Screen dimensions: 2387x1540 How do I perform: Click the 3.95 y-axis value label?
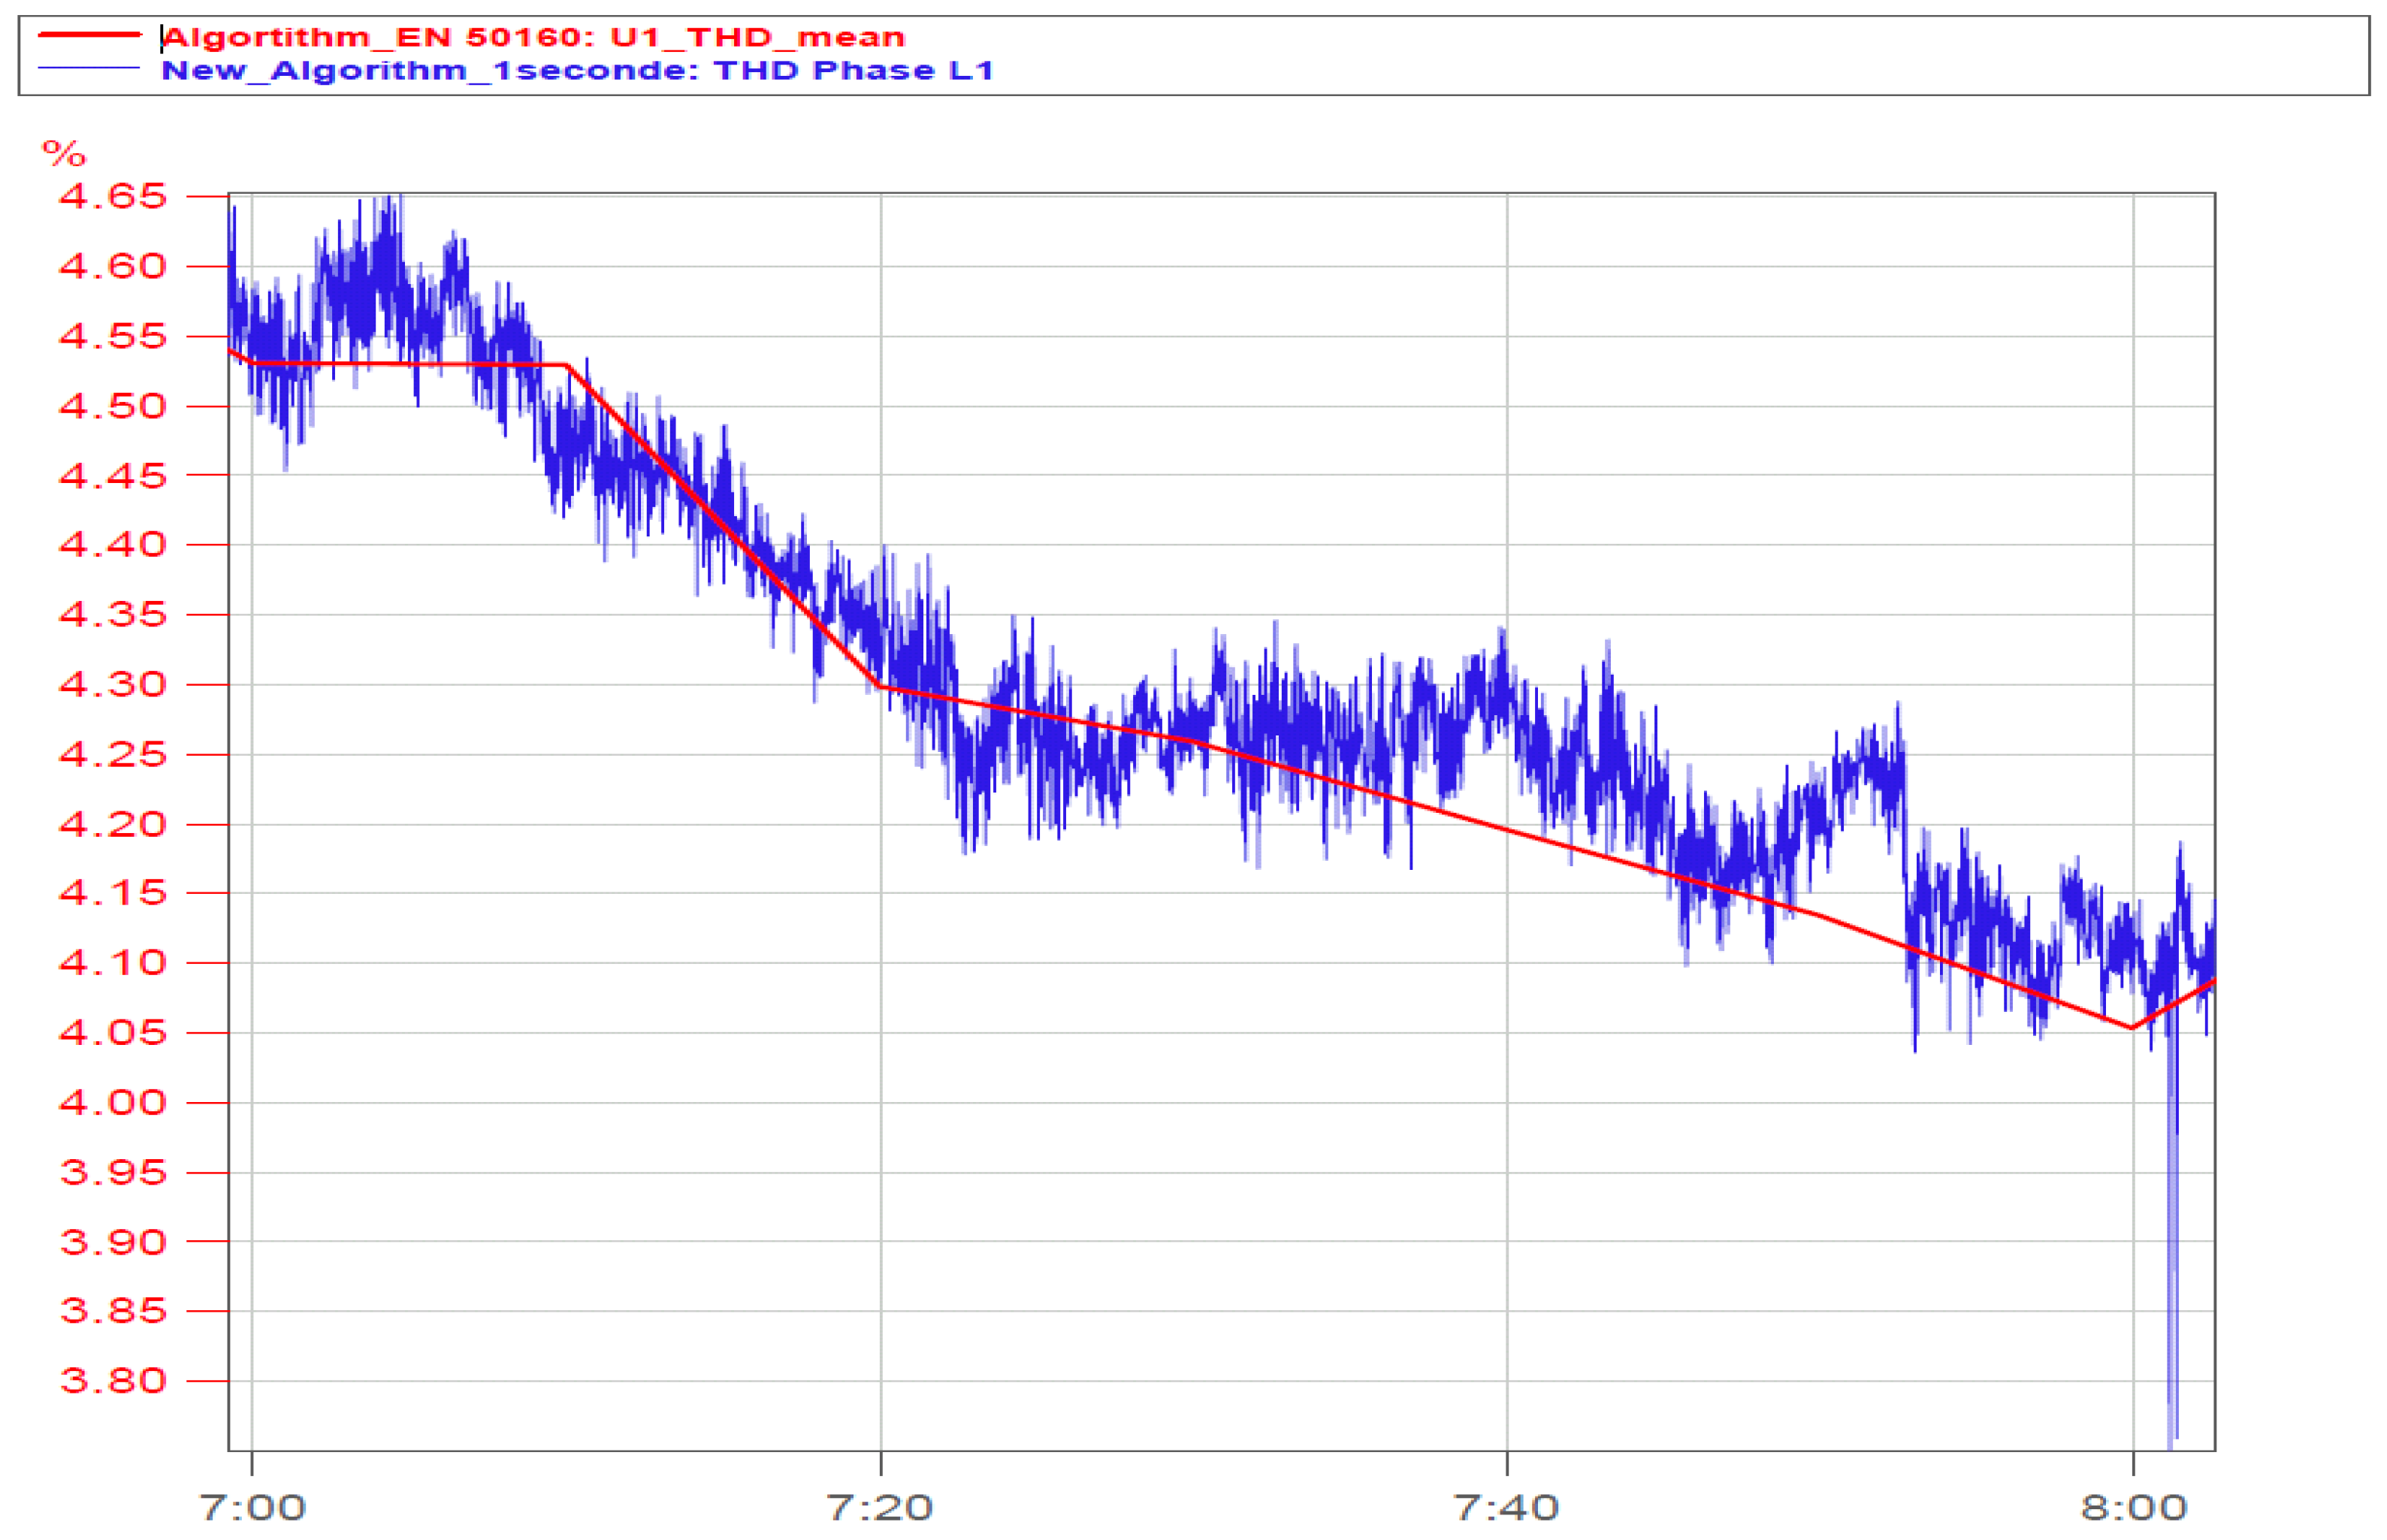pos(112,1172)
